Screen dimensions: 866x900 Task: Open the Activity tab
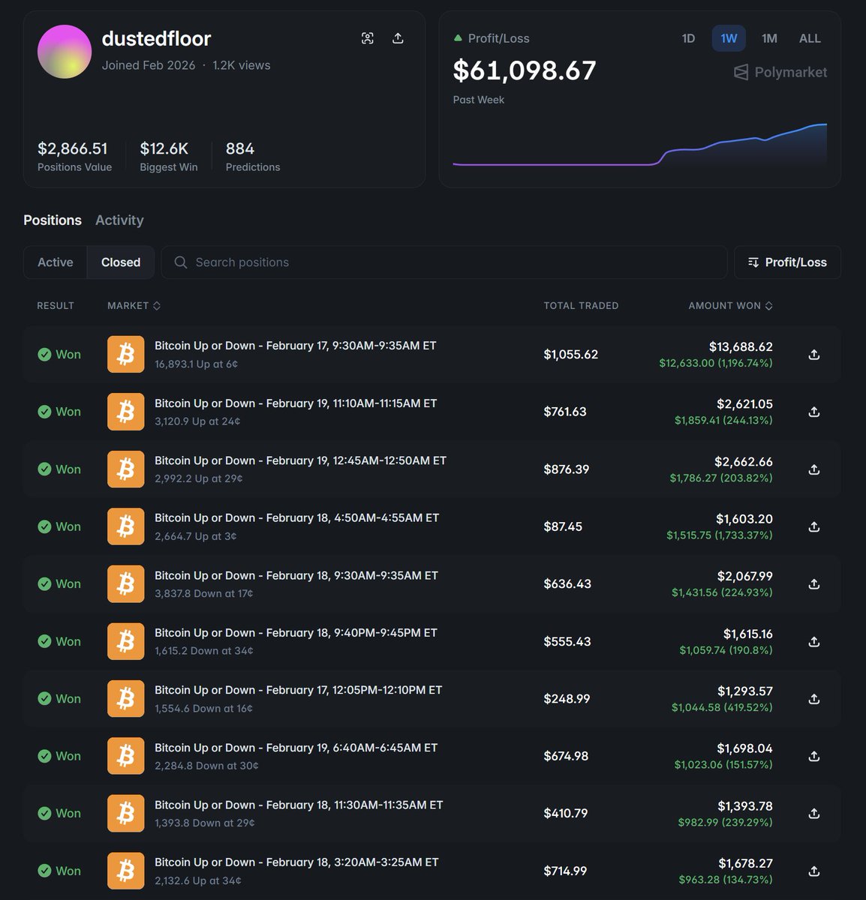[119, 220]
